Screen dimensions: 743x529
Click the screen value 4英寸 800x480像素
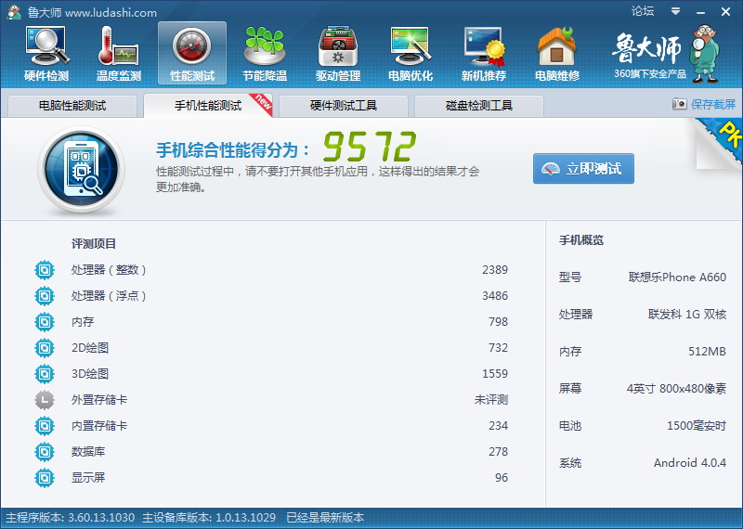click(677, 389)
